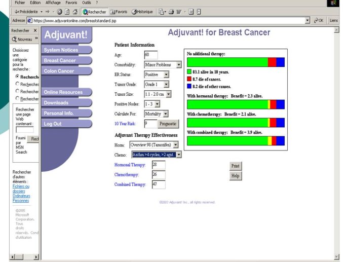Open the Historique toolbar button
The image size is (349, 262).
coord(142,12)
